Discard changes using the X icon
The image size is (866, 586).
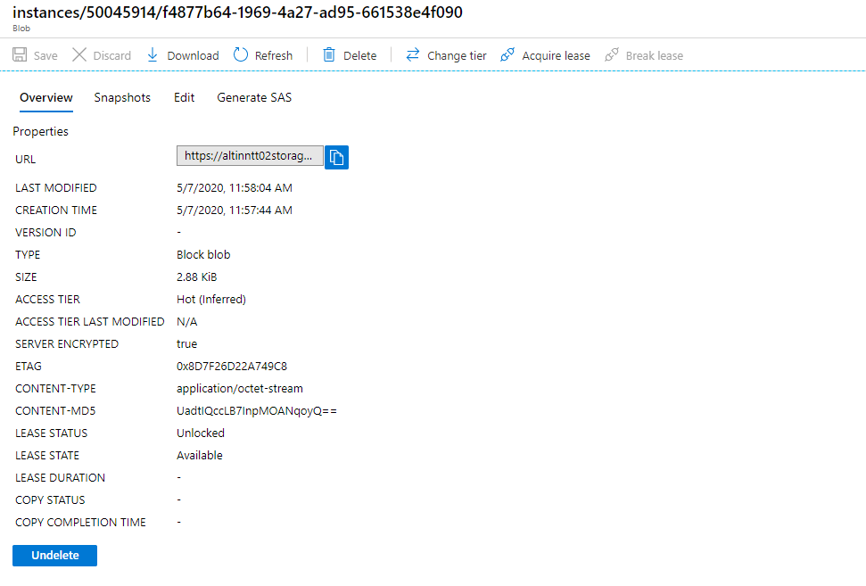(x=79, y=55)
